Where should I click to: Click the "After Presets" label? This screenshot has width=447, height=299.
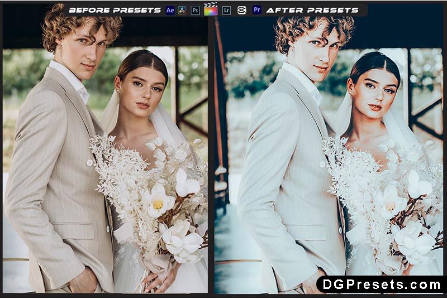(x=312, y=11)
